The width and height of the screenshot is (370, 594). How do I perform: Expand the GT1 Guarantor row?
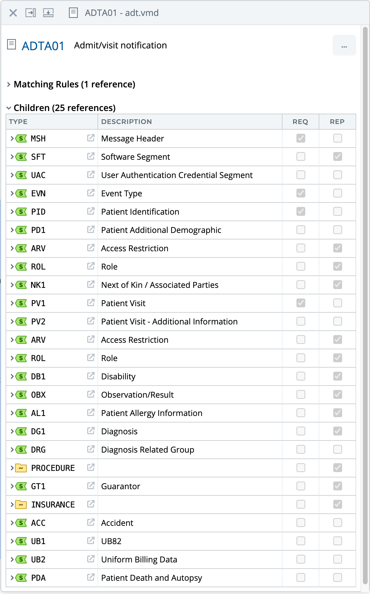coord(12,486)
